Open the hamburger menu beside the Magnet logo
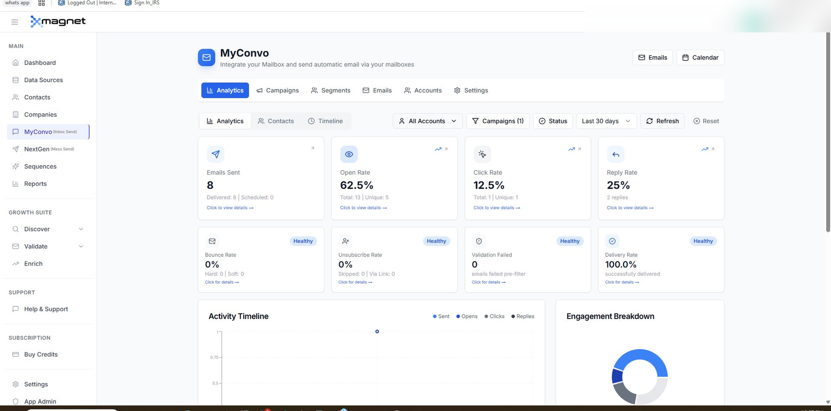 pos(14,22)
